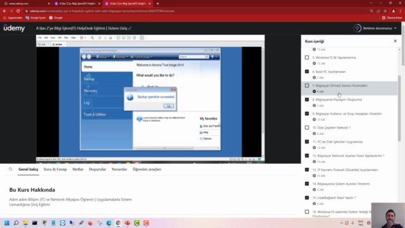Uncheck lesson 8. Bilgisayarda Paylaşım Oluşturma
Viewport: 405px width, 228px height.
click(307, 99)
